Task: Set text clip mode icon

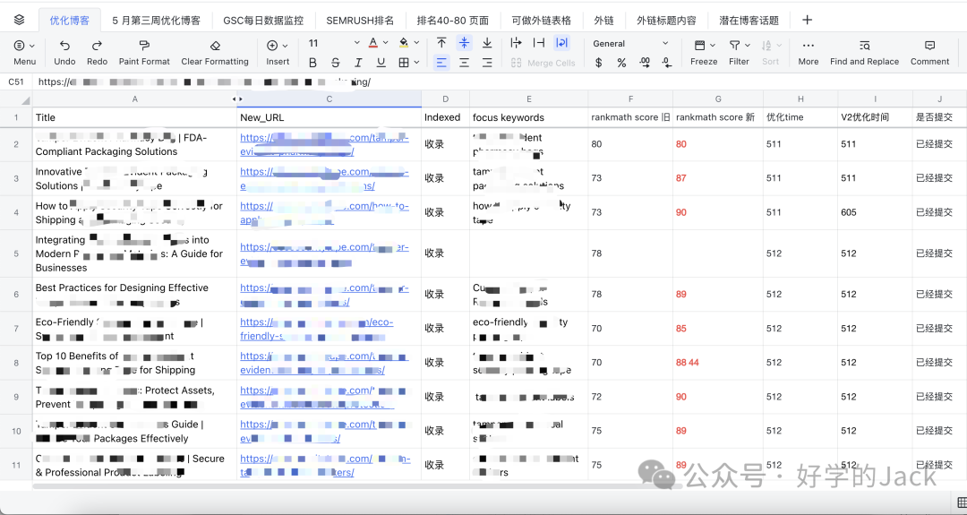Action: [x=539, y=43]
